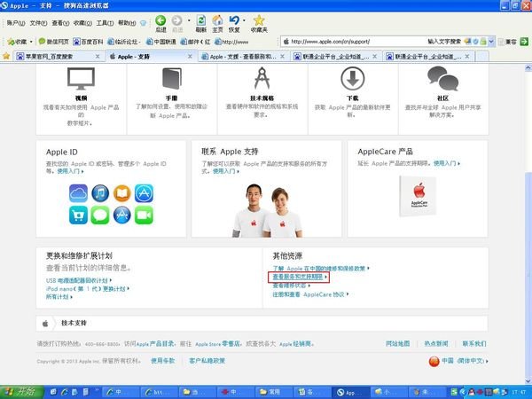The image size is (532, 399).
Task: Click the green Messages bubble icon
Action: 100,215
